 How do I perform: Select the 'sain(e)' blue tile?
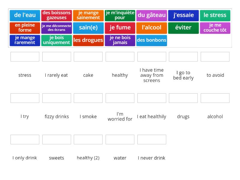point(88,28)
